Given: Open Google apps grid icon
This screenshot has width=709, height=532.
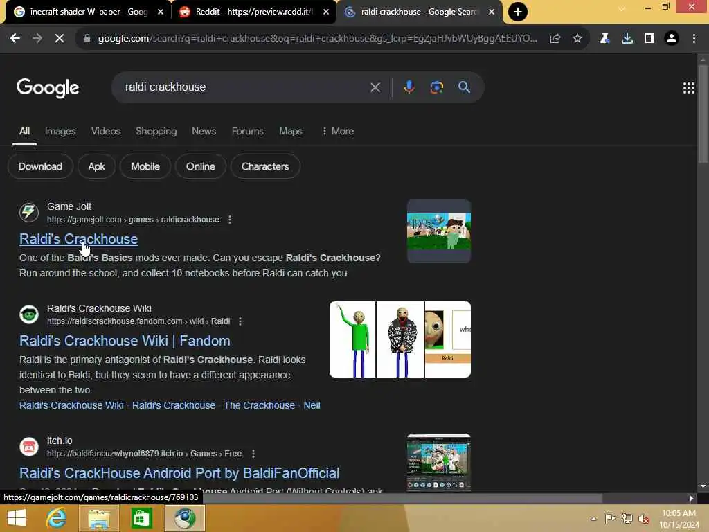Looking at the screenshot, I should click(689, 88).
